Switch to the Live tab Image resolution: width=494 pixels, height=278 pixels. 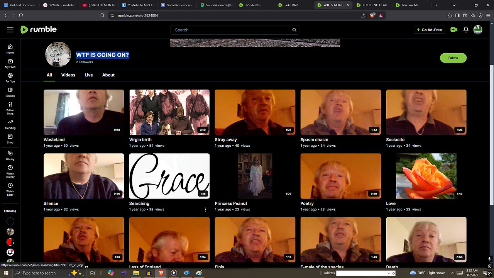[89, 75]
